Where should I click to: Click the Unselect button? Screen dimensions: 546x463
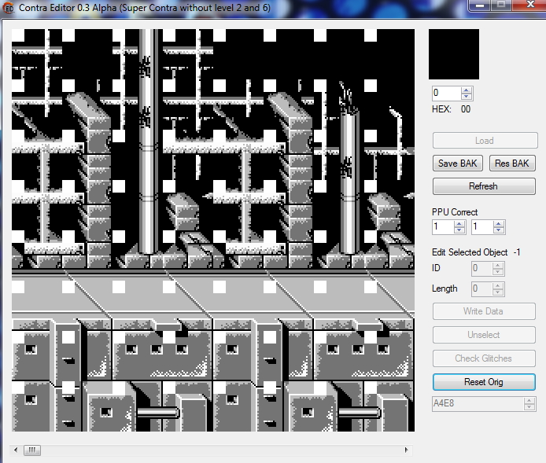(x=484, y=335)
